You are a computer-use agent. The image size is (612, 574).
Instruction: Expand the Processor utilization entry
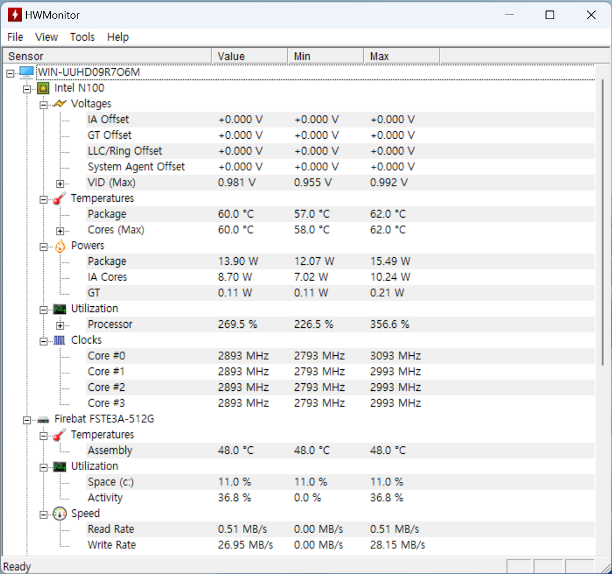click(x=60, y=325)
